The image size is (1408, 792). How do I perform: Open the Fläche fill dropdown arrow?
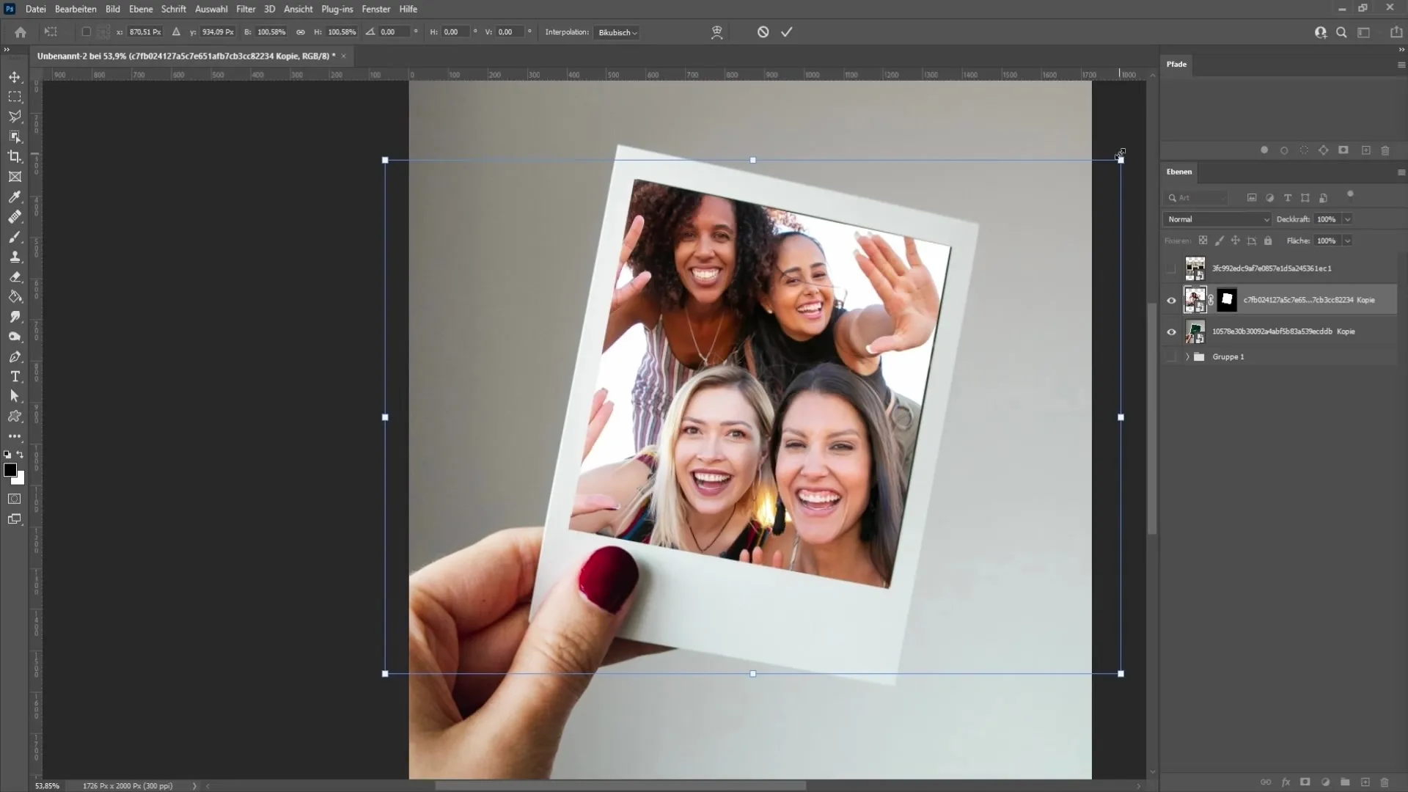(x=1347, y=241)
